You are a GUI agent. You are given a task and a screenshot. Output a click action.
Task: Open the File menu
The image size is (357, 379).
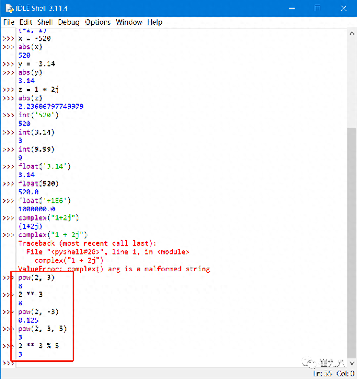[x=9, y=22]
